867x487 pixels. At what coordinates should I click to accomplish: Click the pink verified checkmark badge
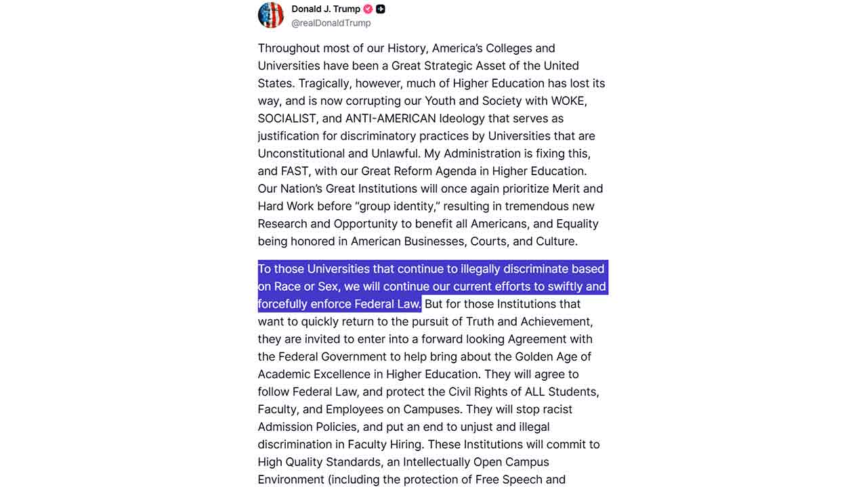tap(368, 9)
